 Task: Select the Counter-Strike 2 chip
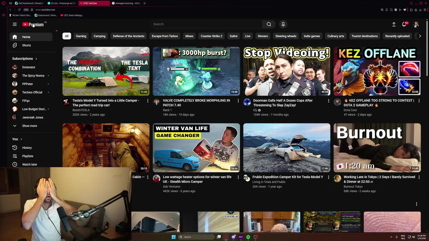pos(211,36)
